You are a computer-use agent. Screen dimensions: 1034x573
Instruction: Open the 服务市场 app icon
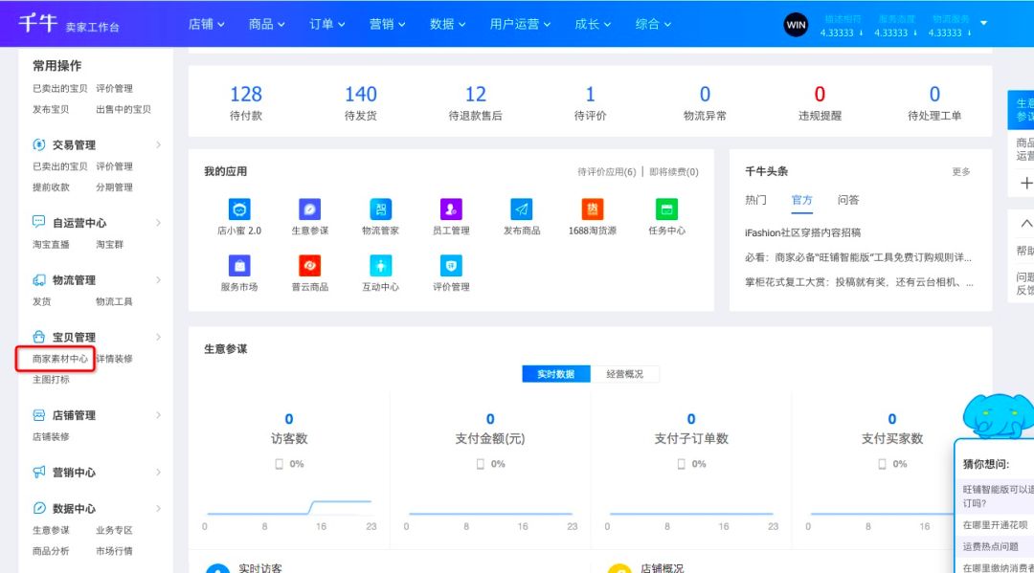pos(239,266)
